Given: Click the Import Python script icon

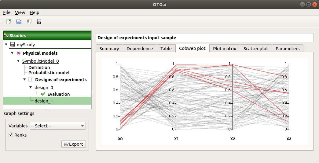Looking at the screenshot, I should [x=29, y=22].
